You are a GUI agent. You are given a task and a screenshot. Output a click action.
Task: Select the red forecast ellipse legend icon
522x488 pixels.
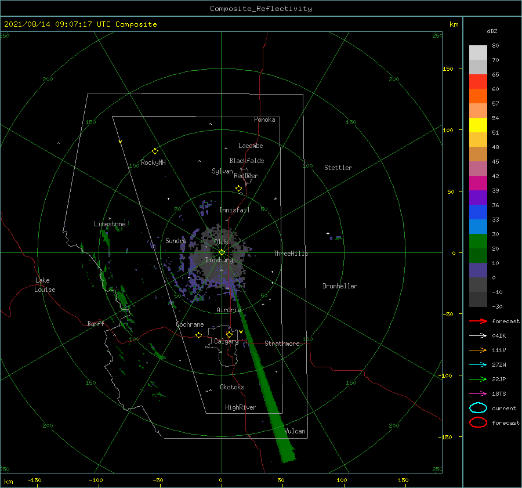(x=478, y=422)
